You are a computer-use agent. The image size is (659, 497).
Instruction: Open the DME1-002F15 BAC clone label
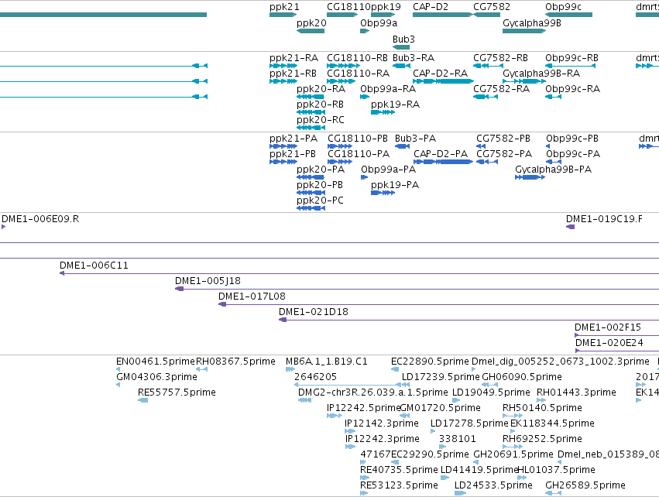[608, 327]
